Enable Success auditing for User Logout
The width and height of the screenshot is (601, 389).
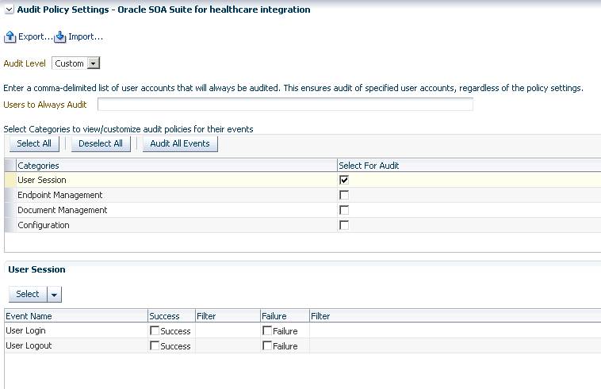click(155, 345)
